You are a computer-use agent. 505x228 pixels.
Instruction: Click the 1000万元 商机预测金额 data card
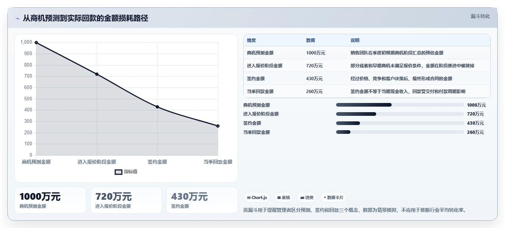(x=50, y=200)
